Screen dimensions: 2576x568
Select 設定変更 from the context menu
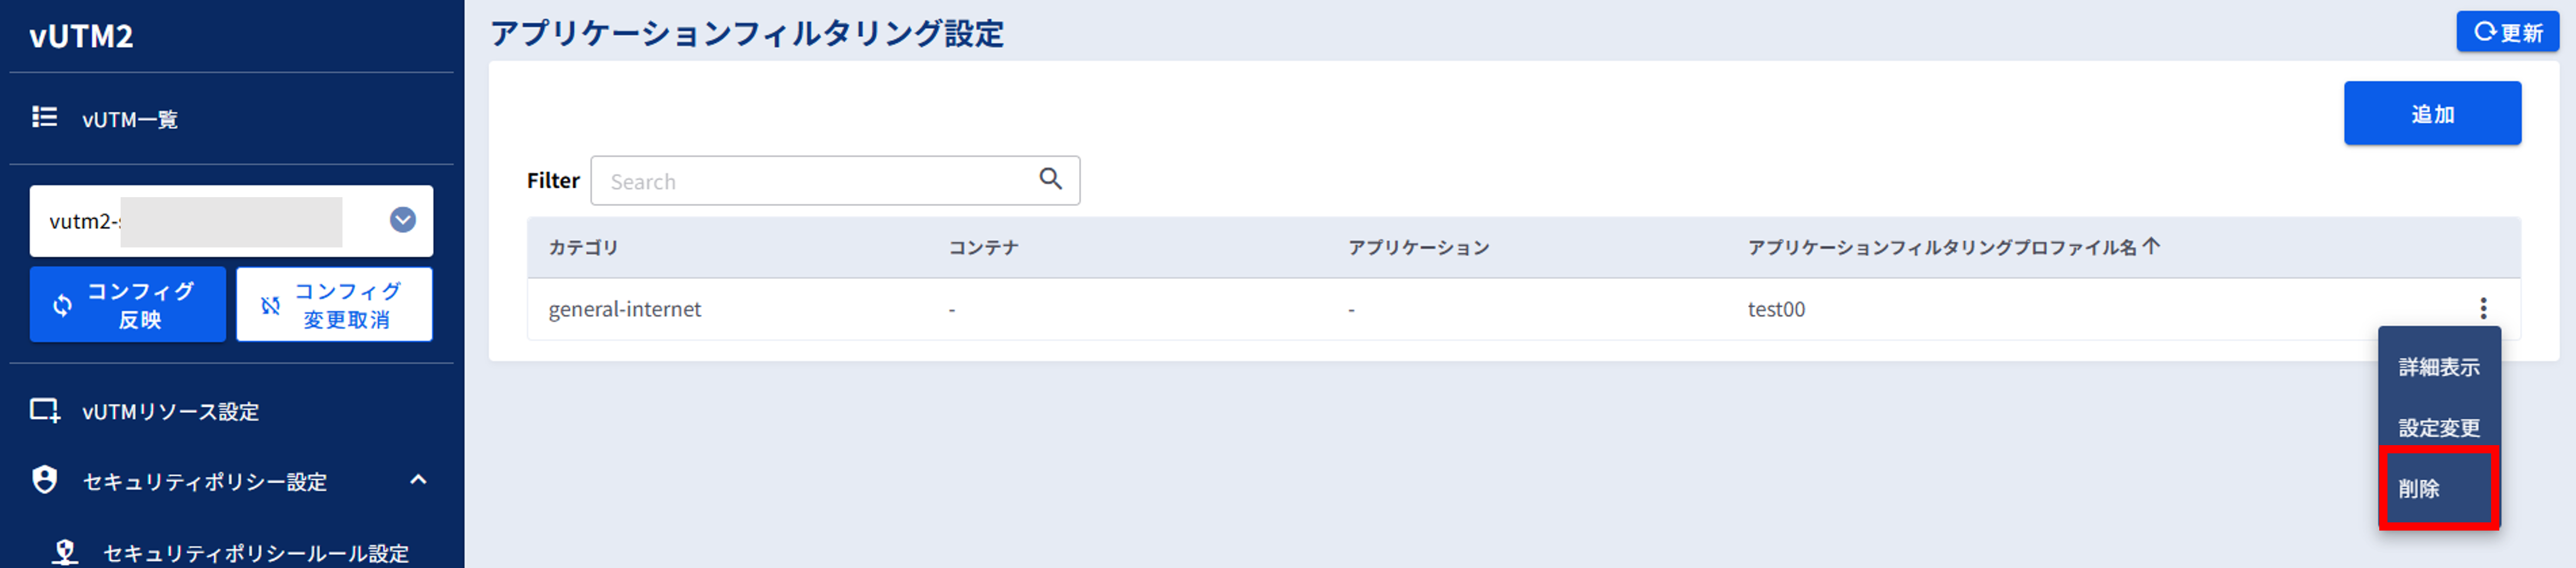pos(2439,427)
